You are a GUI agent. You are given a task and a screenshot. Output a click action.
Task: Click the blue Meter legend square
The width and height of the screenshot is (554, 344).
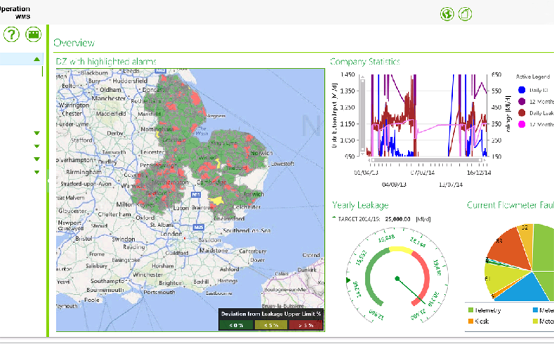(535, 311)
